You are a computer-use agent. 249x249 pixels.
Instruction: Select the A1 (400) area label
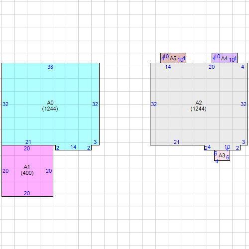point(27,170)
